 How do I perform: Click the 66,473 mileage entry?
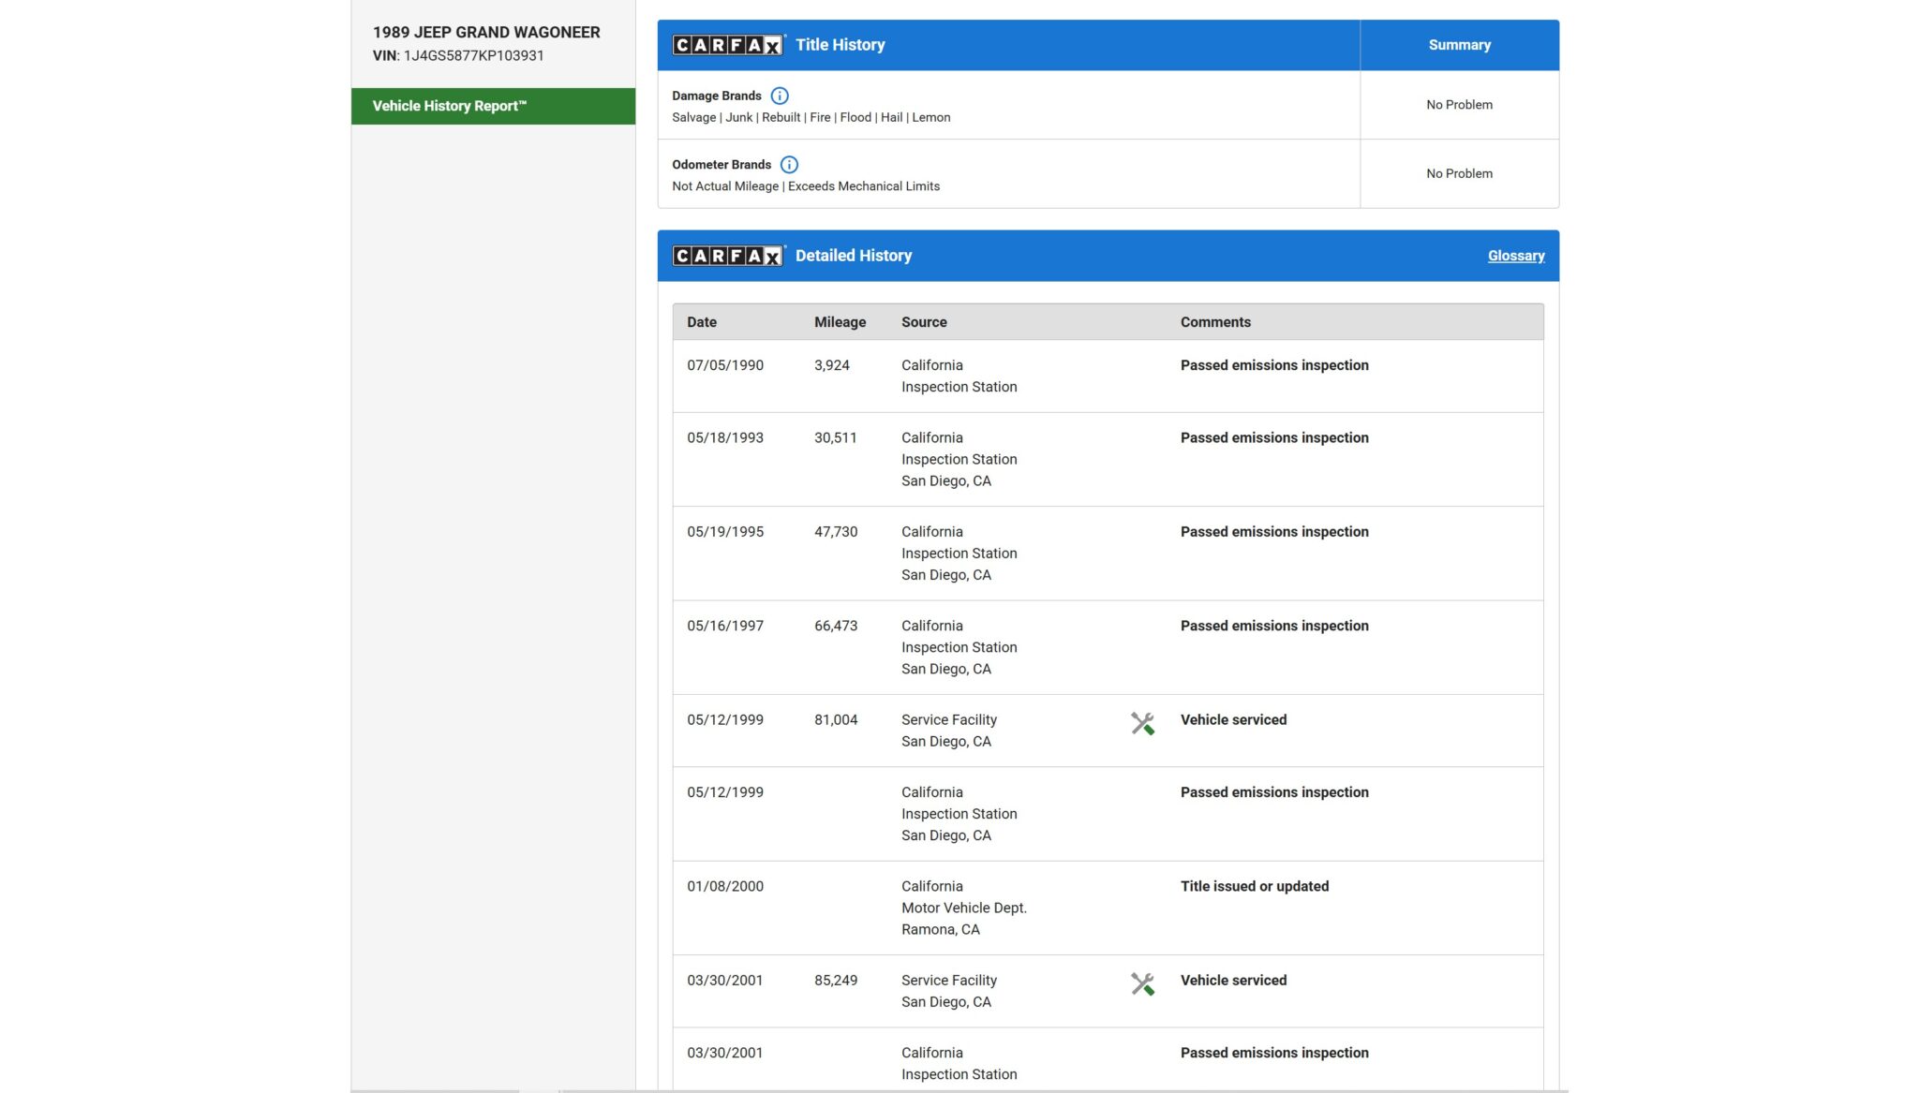point(835,626)
